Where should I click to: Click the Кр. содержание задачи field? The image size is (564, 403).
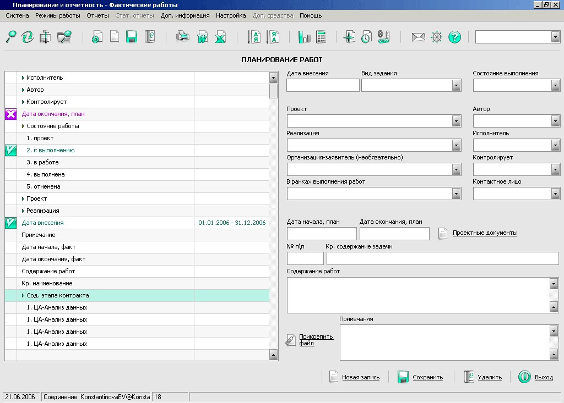coord(442,258)
